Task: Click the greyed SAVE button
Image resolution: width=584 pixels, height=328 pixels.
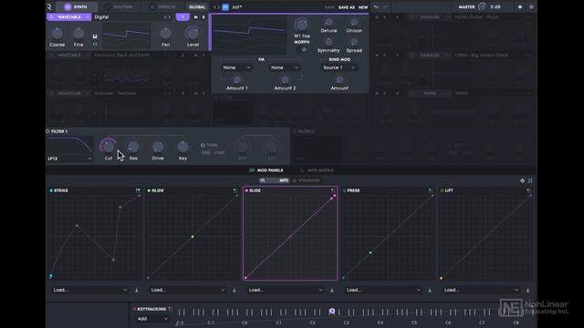Action: coord(329,7)
